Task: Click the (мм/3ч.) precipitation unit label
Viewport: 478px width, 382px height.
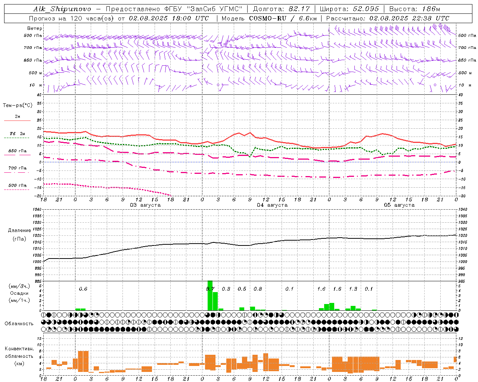Action: (x=19, y=286)
